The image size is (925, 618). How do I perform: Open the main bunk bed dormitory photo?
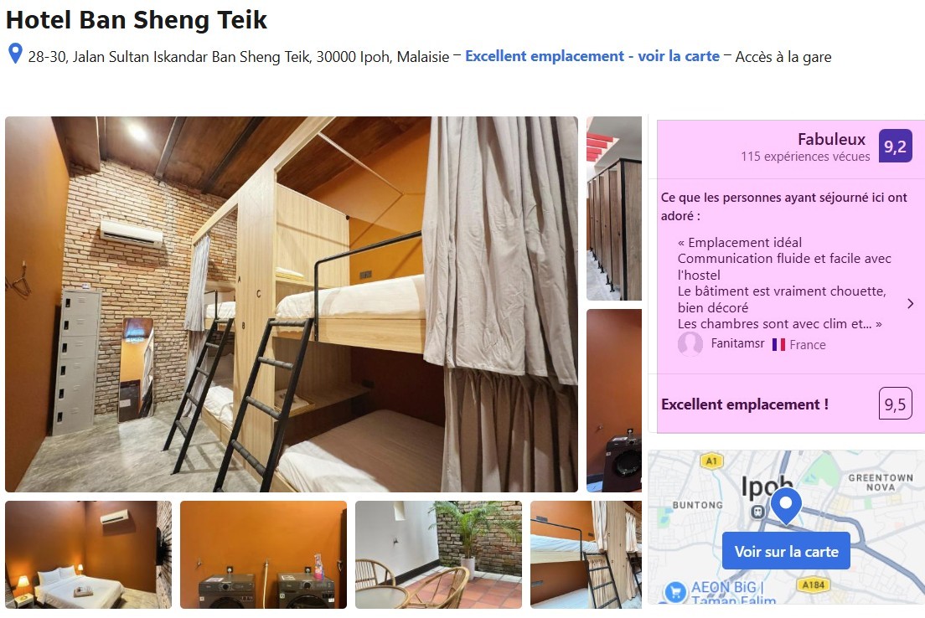[292, 304]
